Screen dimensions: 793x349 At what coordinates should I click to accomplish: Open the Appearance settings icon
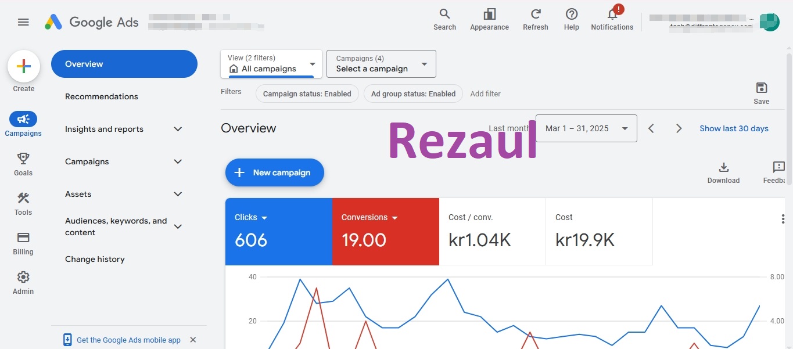click(x=489, y=14)
